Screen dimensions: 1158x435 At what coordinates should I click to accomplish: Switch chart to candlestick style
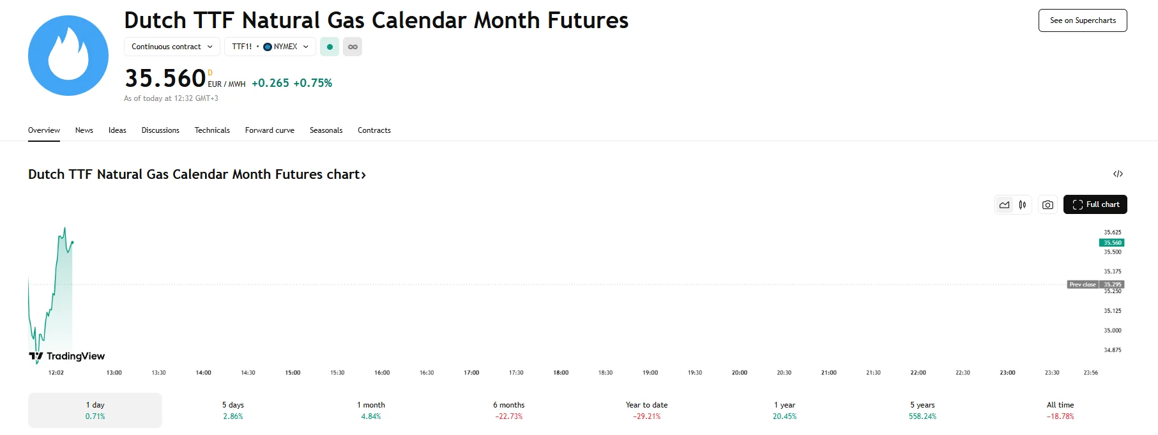[1023, 204]
